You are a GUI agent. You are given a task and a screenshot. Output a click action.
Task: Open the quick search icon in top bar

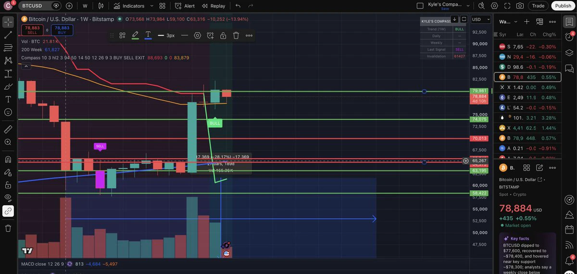(x=482, y=6)
